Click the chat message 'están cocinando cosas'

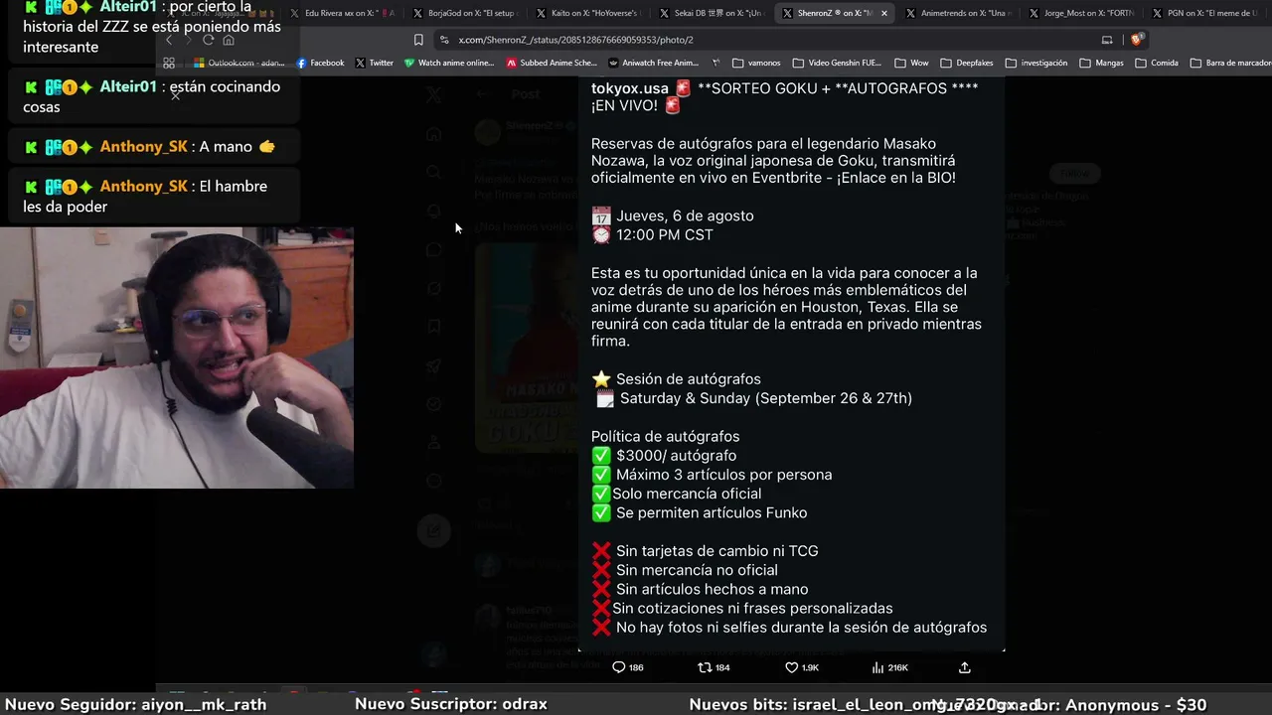pos(152,96)
